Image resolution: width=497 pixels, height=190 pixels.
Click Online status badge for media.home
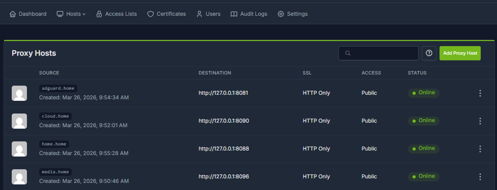point(423,176)
